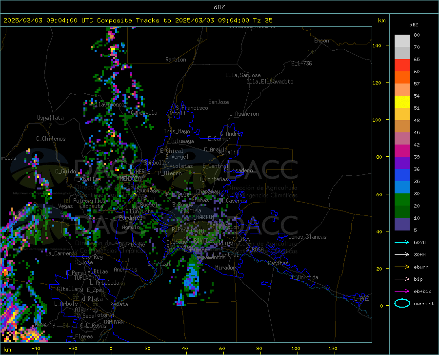Click the cyan 50YD arrow icon in legend

pyautogui.click(x=402, y=242)
